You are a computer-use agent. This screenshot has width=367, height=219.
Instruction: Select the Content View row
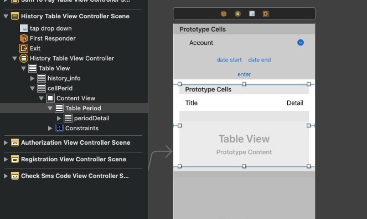coord(74,98)
